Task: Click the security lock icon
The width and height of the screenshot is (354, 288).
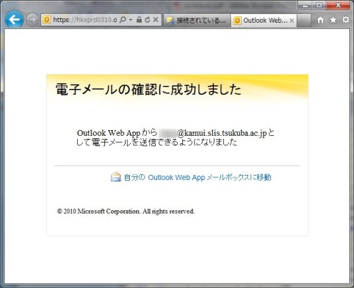Action: pos(139,20)
